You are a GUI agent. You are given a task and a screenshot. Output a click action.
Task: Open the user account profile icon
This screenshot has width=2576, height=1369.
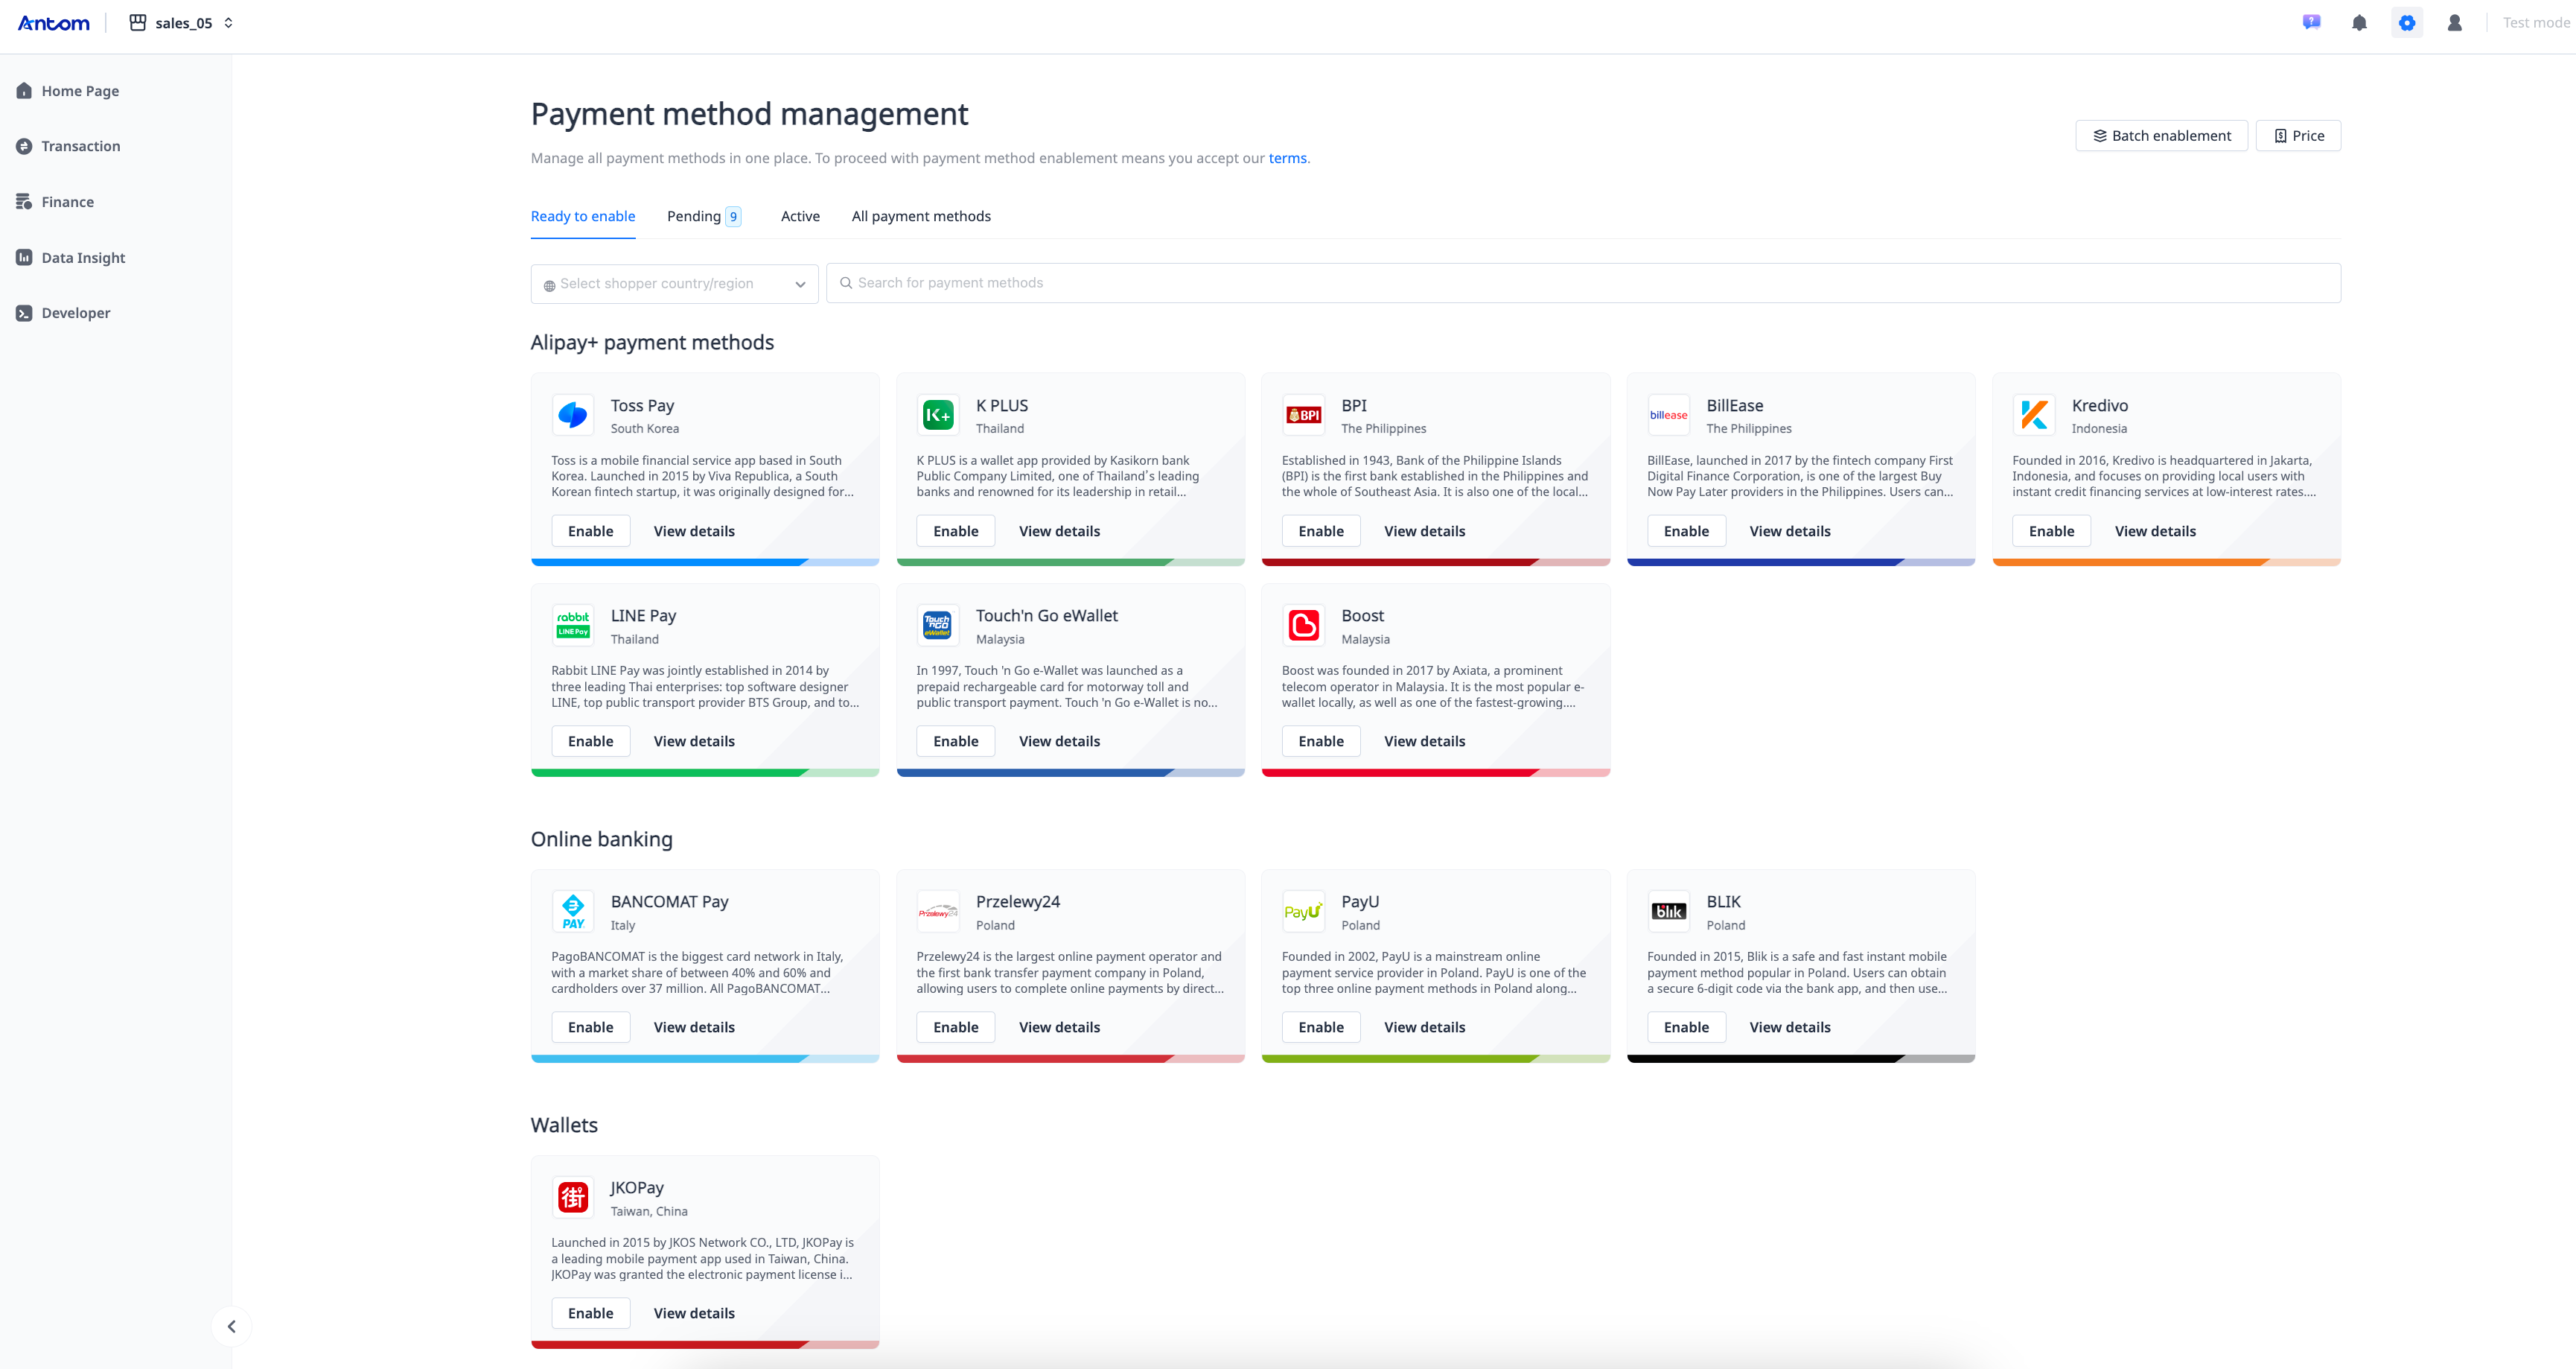(2454, 23)
